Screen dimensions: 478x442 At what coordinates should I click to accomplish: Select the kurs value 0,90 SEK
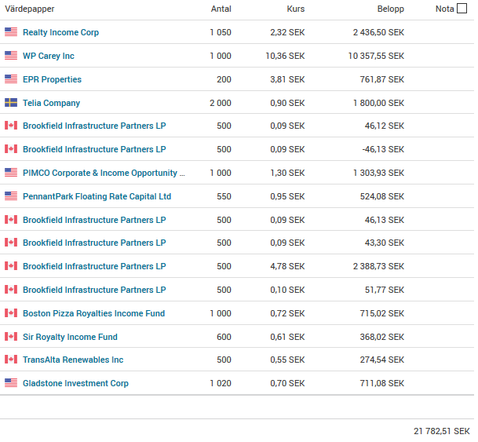click(287, 103)
